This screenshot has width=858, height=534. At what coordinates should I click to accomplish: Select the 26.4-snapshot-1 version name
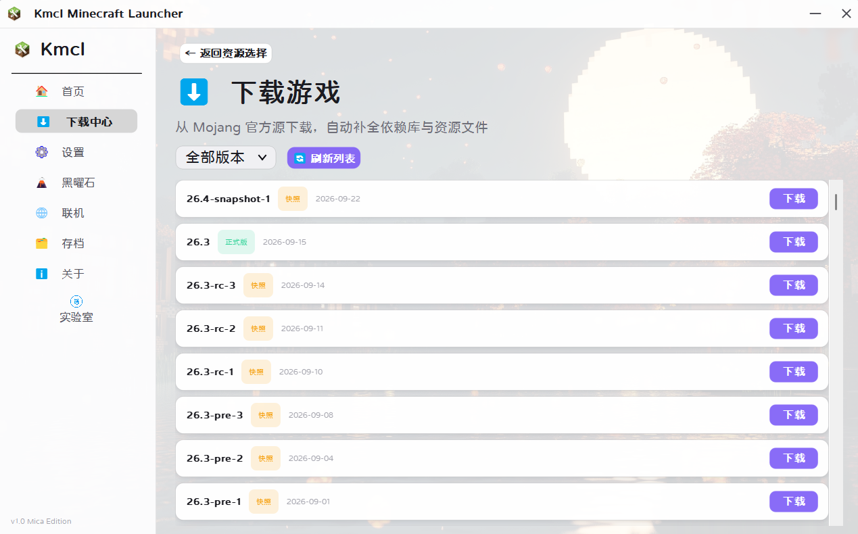tap(229, 199)
